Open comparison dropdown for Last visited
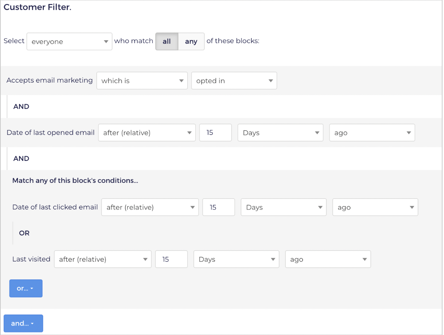This screenshot has height=335, width=444. tap(103, 259)
